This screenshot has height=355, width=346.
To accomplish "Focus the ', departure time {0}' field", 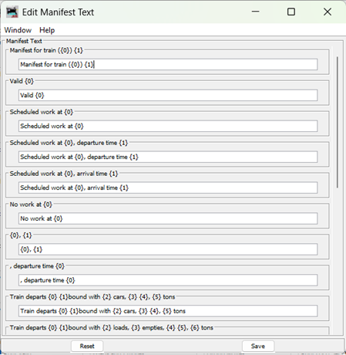I will coord(168,280).
